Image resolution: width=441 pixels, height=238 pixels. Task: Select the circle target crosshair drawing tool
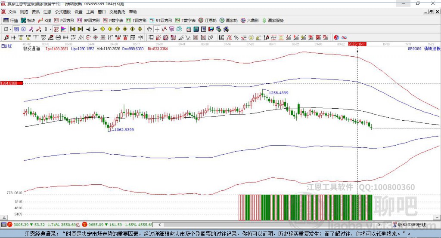click(88, 38)
